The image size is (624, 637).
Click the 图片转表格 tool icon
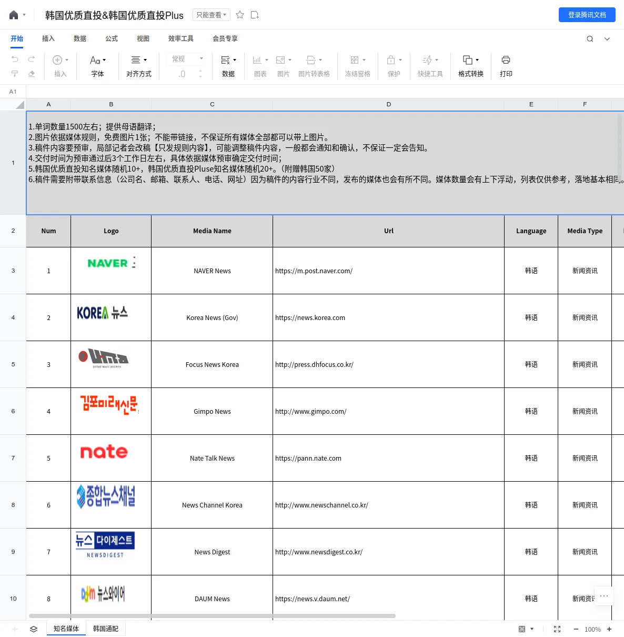311,60
